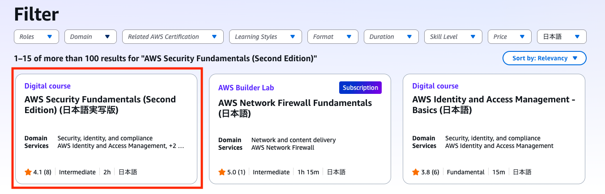Click the 5.0 star rating icon
This screenshot has width=605, height=194.
pyautogui.click(x=222, y=172)
